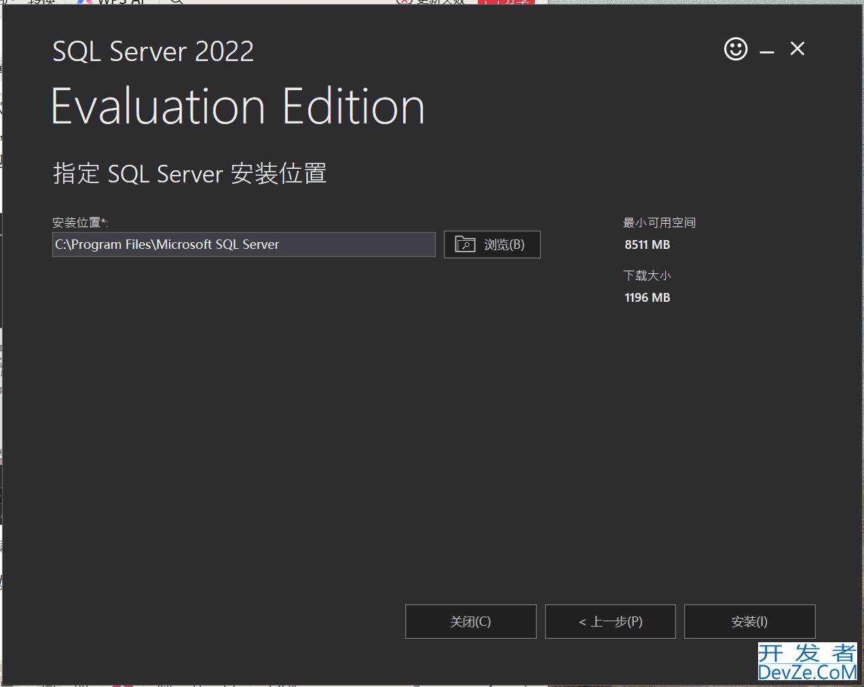
Task: Select the 1196 MB download size value
Action: click(647, 298)
